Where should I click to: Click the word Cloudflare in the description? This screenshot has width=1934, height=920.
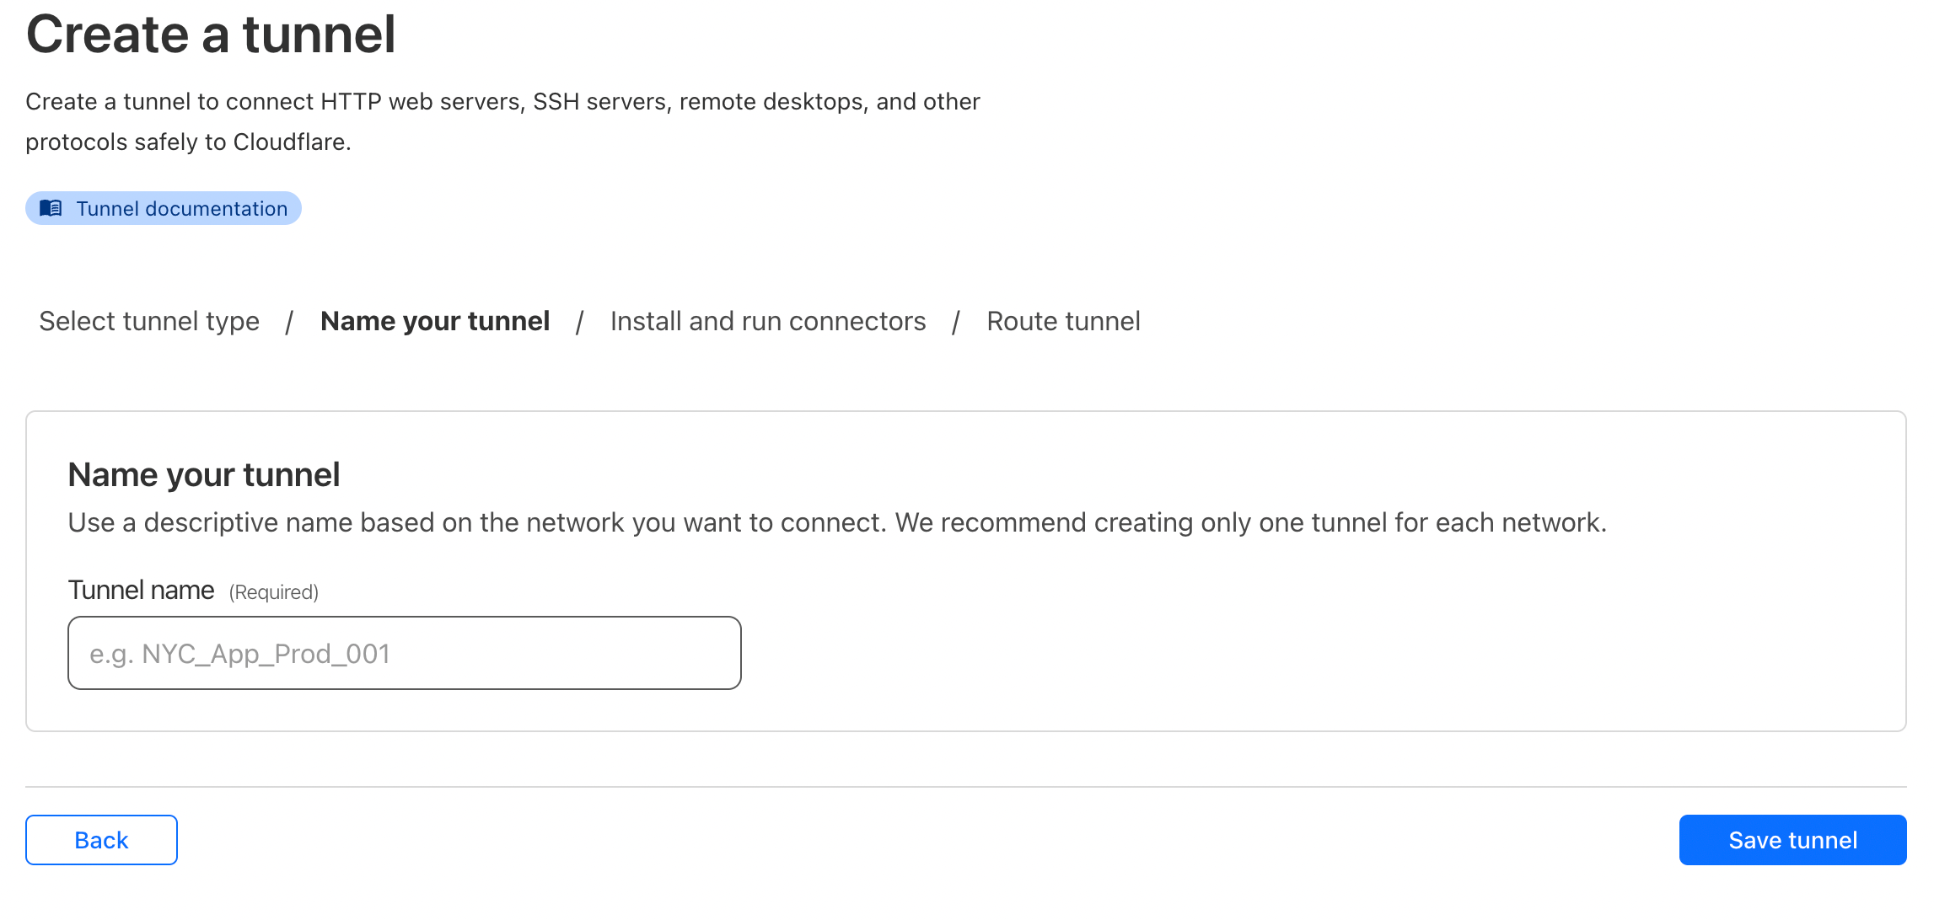tap(290, 142)
